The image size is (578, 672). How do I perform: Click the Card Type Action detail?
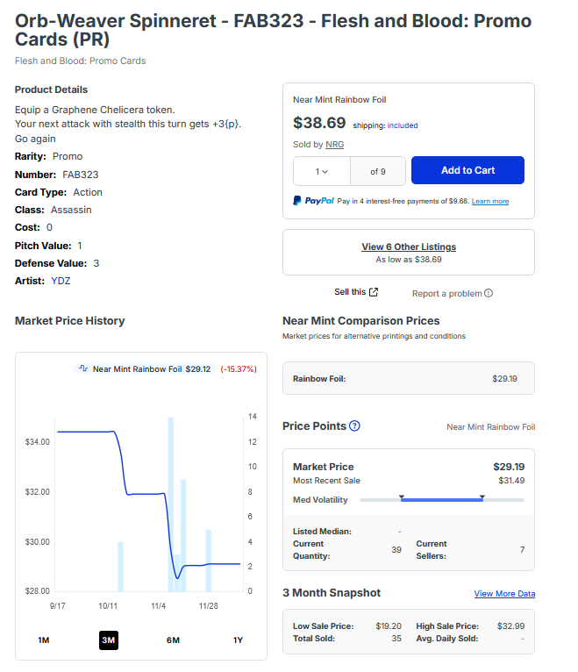tap(59, 192)
